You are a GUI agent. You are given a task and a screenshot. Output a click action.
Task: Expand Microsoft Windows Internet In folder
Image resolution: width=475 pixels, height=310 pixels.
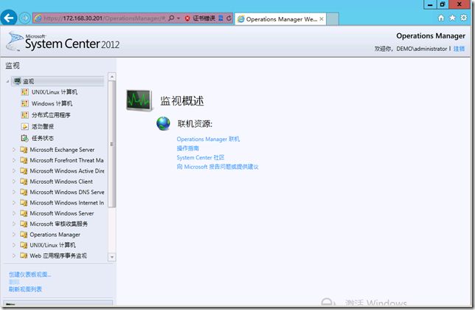13,202
